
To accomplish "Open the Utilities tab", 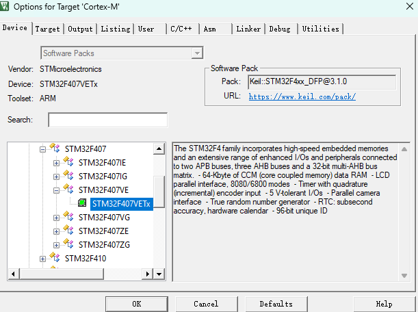I will coord(320,29).
